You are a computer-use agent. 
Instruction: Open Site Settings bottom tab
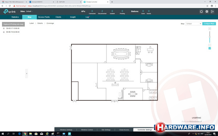click(106, 130)
